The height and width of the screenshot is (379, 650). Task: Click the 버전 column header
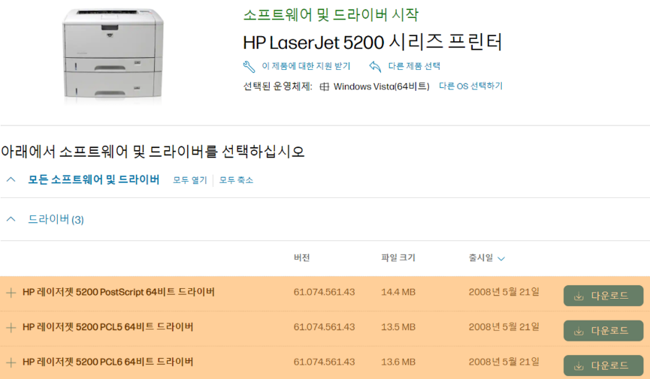coord(301,258)
